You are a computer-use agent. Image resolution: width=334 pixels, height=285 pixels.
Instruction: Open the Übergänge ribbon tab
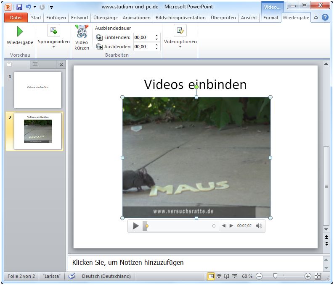pos(106,18)
